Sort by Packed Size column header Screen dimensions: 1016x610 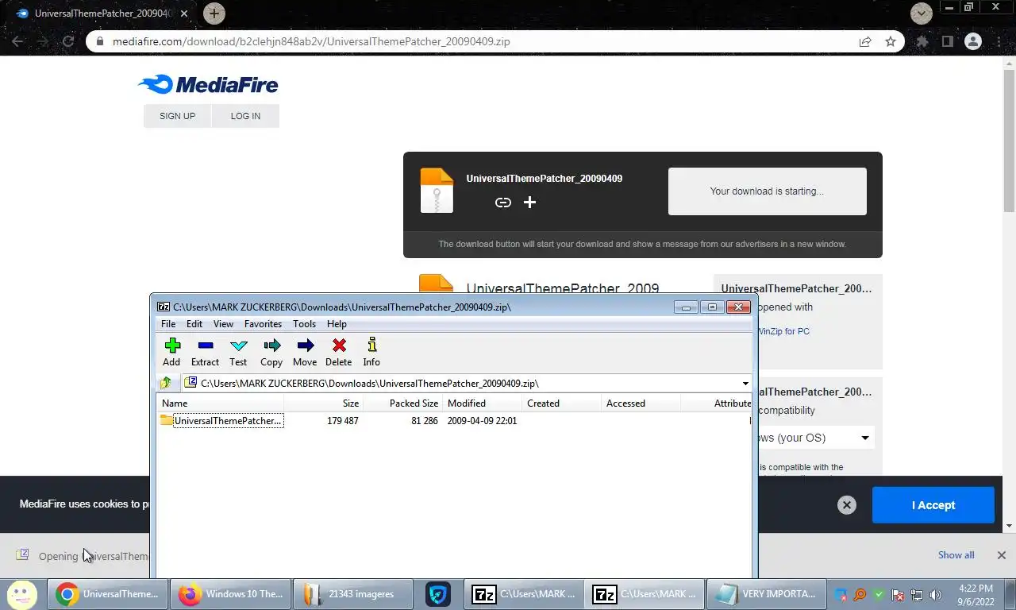[402, 403]
